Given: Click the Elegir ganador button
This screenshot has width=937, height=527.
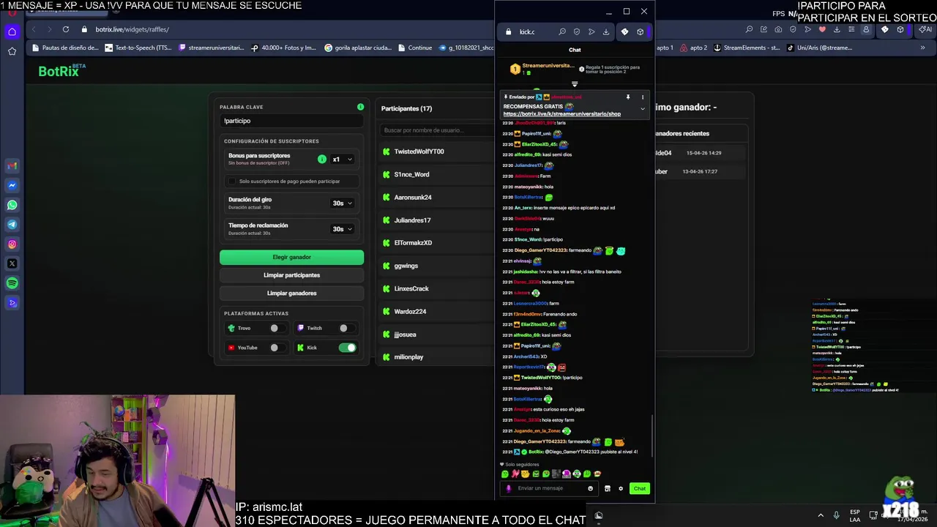Looking at the screenshot, I should [x=291, y=257].
